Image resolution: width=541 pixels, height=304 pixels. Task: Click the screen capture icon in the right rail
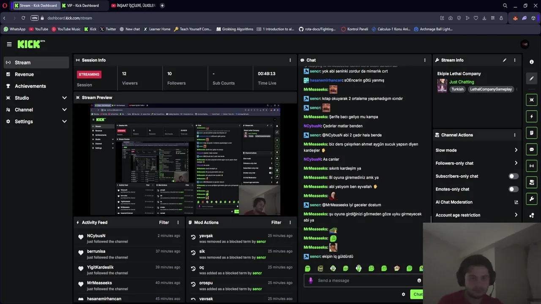[532, 100]
